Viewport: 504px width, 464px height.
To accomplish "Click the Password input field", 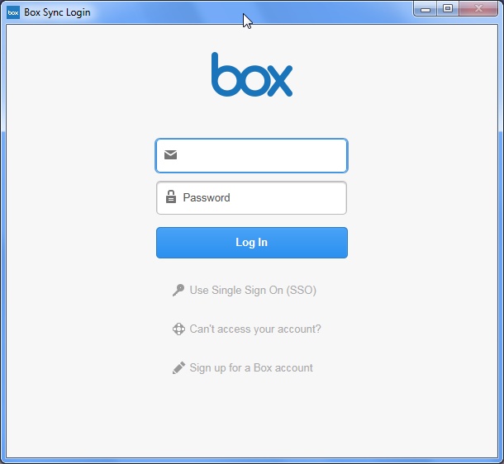I will [251, 198].
